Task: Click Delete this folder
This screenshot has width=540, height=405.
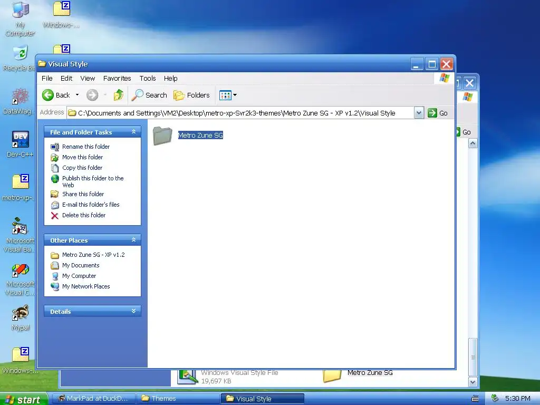Action: (84, 215)
